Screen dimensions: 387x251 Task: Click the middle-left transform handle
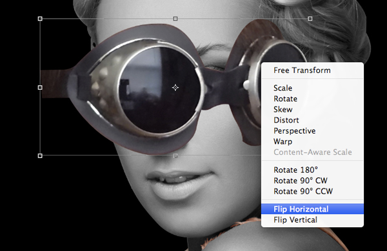pos(40,87)
